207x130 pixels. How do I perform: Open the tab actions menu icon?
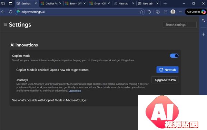click(10, 3)
